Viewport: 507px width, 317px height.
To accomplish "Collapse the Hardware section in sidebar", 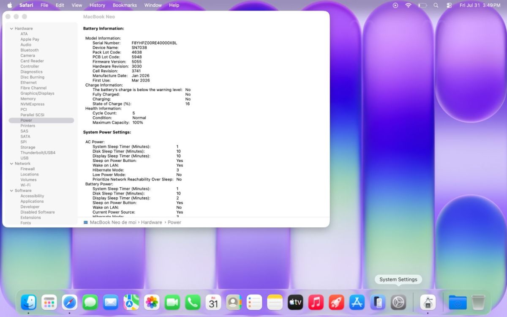I will [11, 29].
